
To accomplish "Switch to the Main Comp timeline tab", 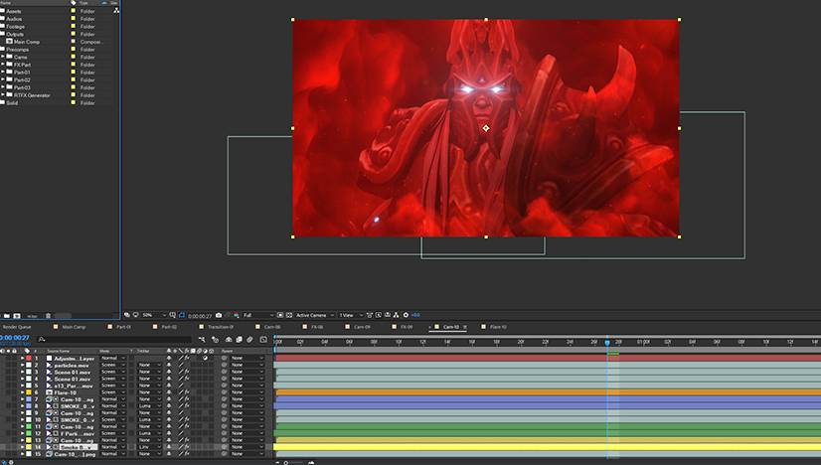I will coord(74,327).
